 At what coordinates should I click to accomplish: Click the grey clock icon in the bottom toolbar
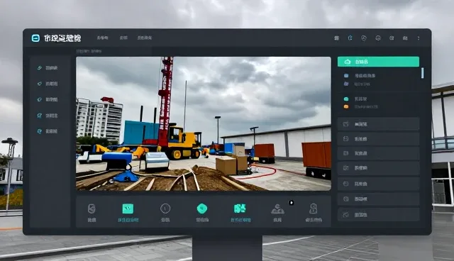(165, 209)
